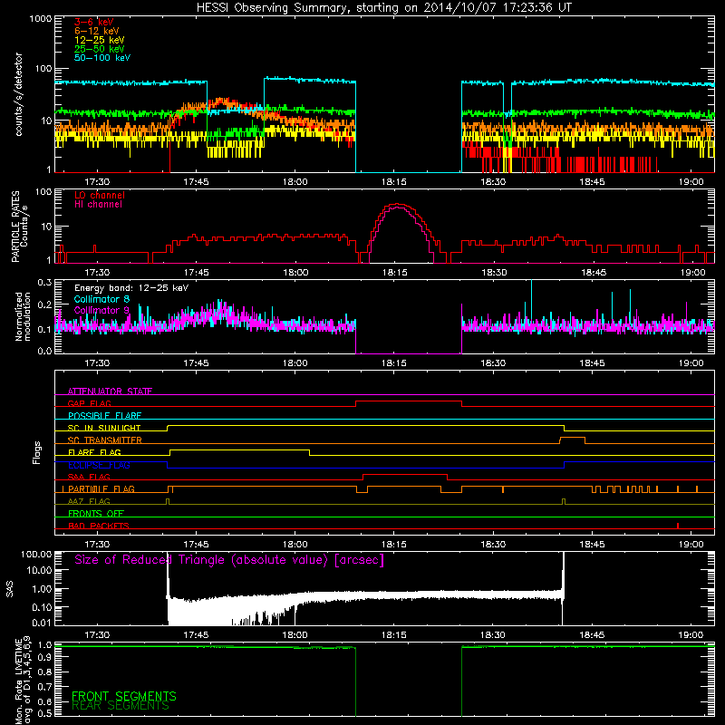Click the Size of Reduced Triangle title
Viewport: 725px width, 725px height.
click(229, 560)
